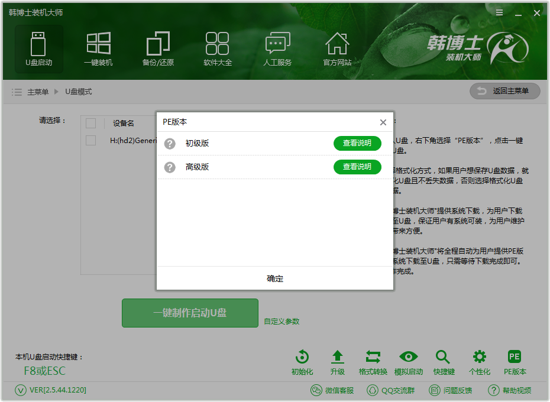Click 返回主菜单 button
The height and width of the screenshot is (402, 550).
point(504,91)
